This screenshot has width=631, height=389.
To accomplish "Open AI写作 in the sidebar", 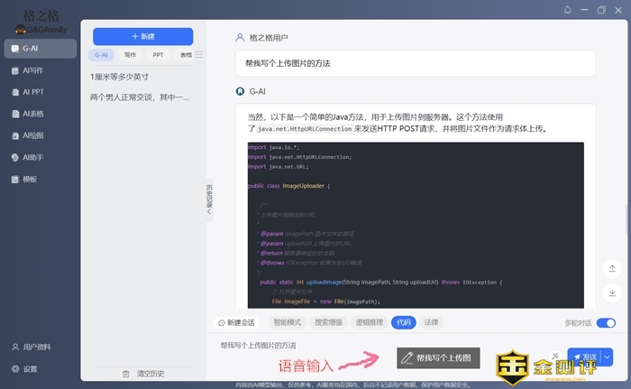I will coord(36,70).
